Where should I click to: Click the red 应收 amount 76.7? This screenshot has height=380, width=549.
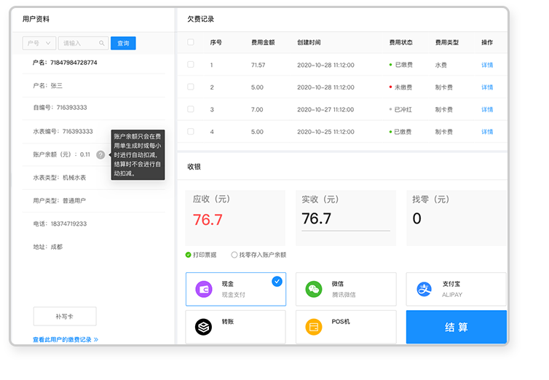coord(208,220)
